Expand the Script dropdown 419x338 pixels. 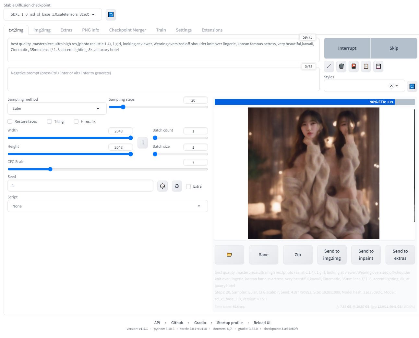coord(107,206)
